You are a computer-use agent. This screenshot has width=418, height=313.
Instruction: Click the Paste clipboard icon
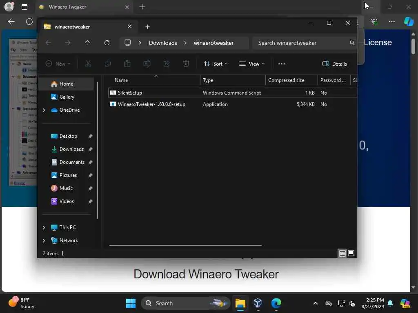pos(127,64)
